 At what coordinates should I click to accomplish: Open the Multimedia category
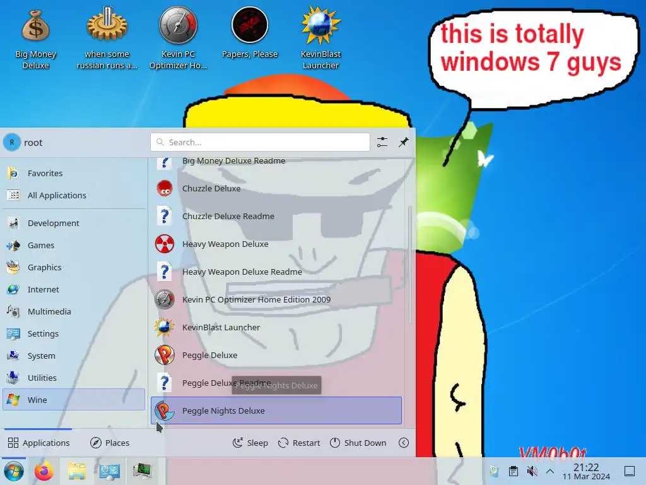pos(74,312)
